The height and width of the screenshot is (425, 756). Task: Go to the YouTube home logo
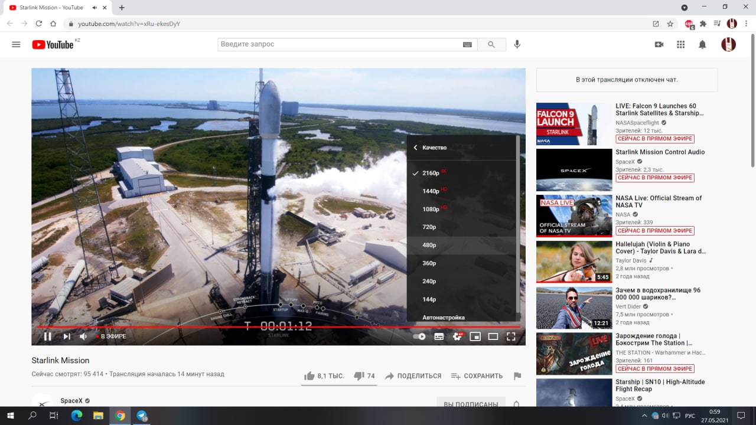tap(53, 44)
